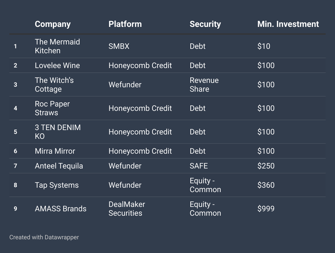Image resolution: width=335 pixels, height=253 pixels.
Task: Select the $10 minimum investment value
Action: tap(264, 46)
